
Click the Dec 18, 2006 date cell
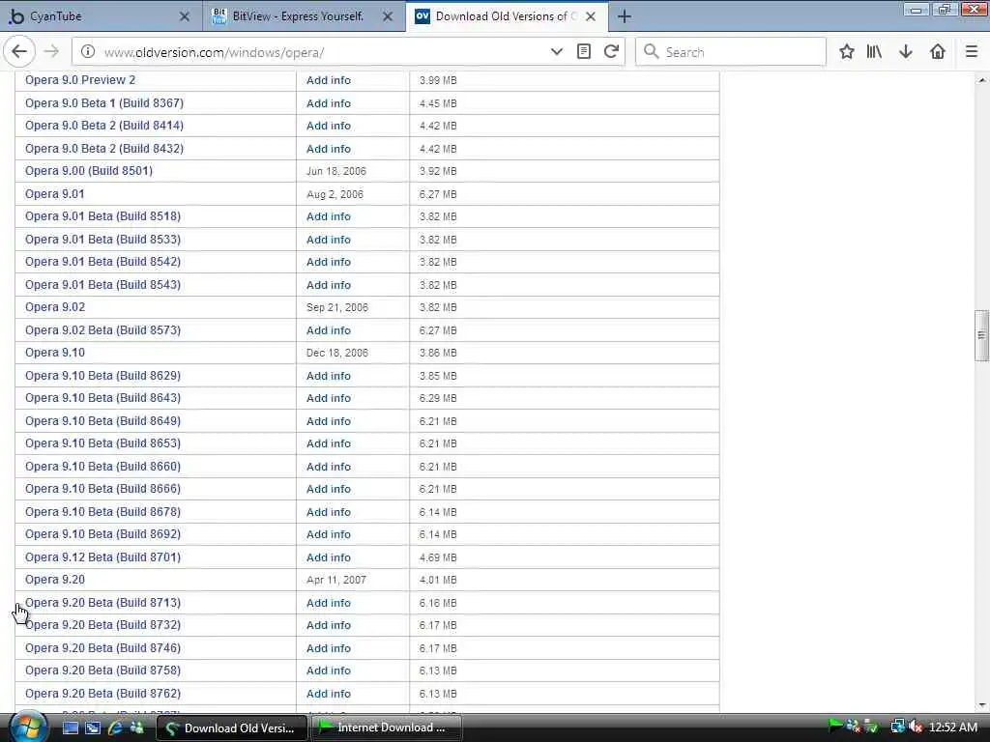click(337, 353)
